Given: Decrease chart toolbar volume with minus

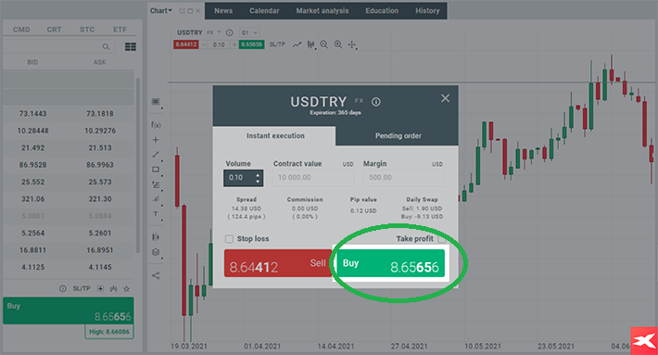Looking at the screenshot, I should pos(204,44).
